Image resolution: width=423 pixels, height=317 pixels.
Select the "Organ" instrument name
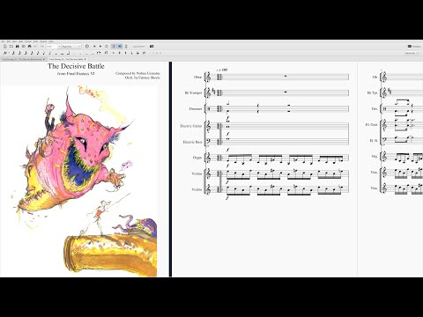click(197, 158)
